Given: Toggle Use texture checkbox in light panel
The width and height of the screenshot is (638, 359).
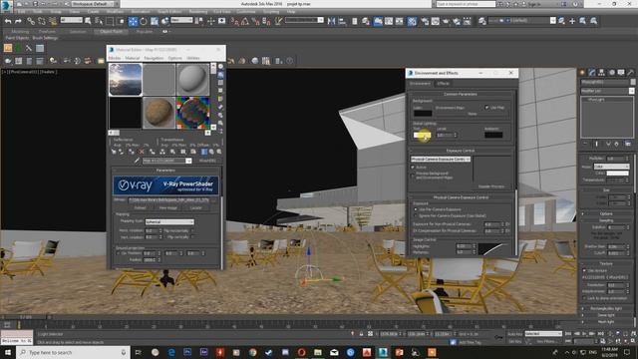Looking at the screenshot, I should coord(585,270).
